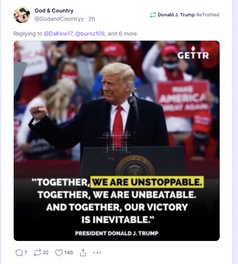Open Donald J. Trump profile name link

coord(176,15)
